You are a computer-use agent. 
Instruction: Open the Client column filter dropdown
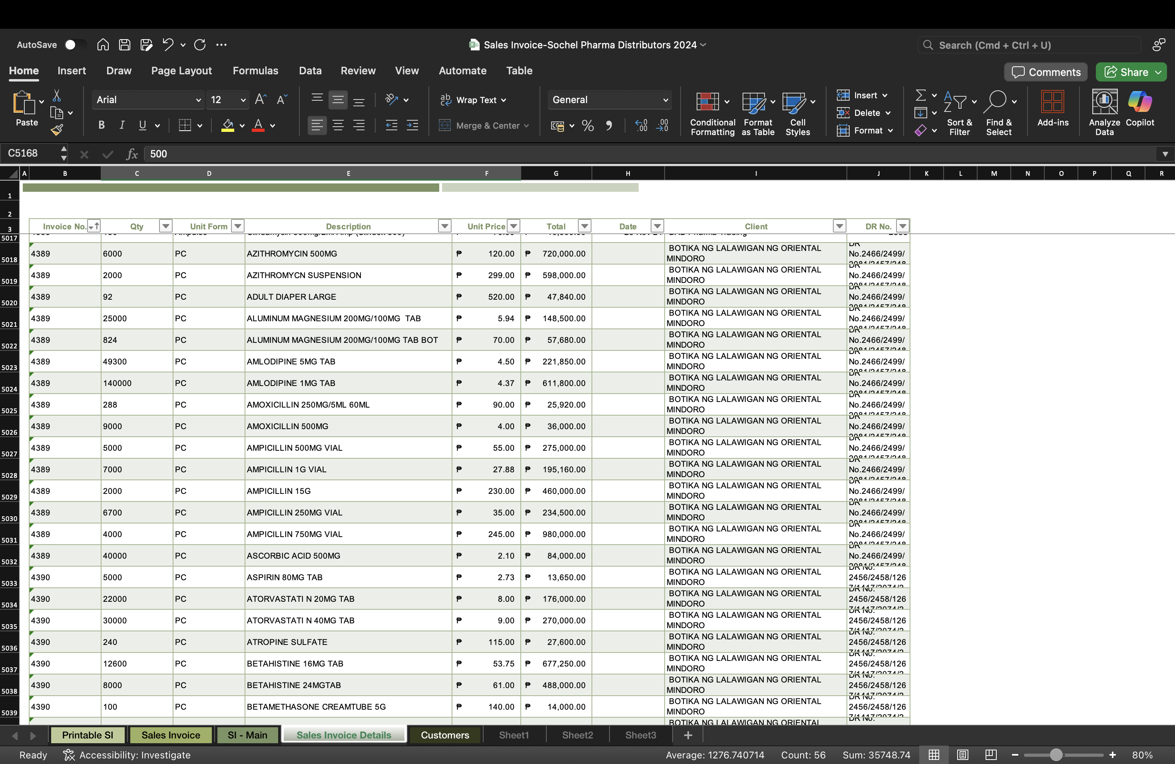click(839, 226)
